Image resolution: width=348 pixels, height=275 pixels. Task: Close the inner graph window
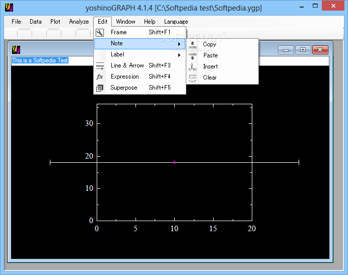coord(320,50)
